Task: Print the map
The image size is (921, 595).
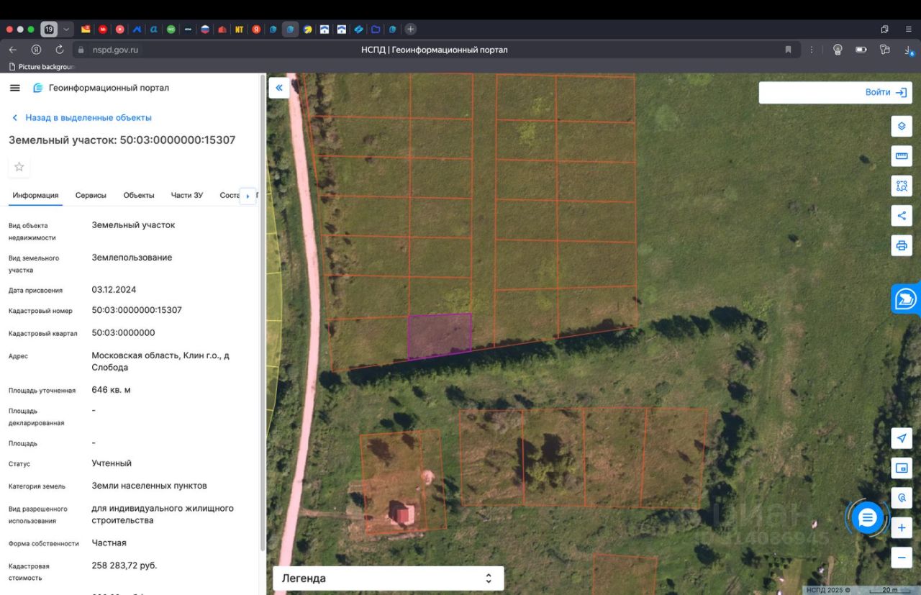Action: pos(902,245)
